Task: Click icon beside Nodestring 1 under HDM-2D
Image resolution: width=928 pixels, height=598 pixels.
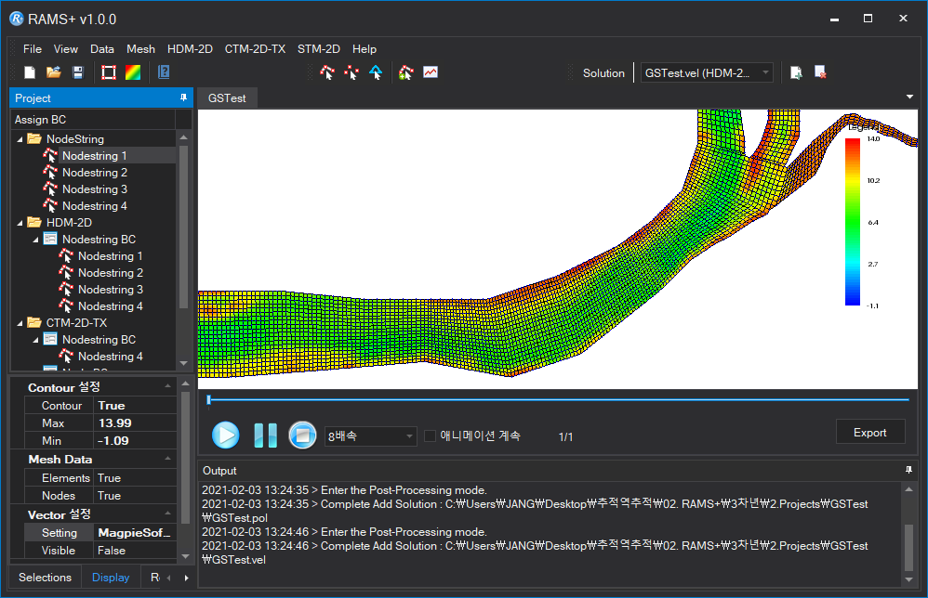Action: (x=66, y=256)
